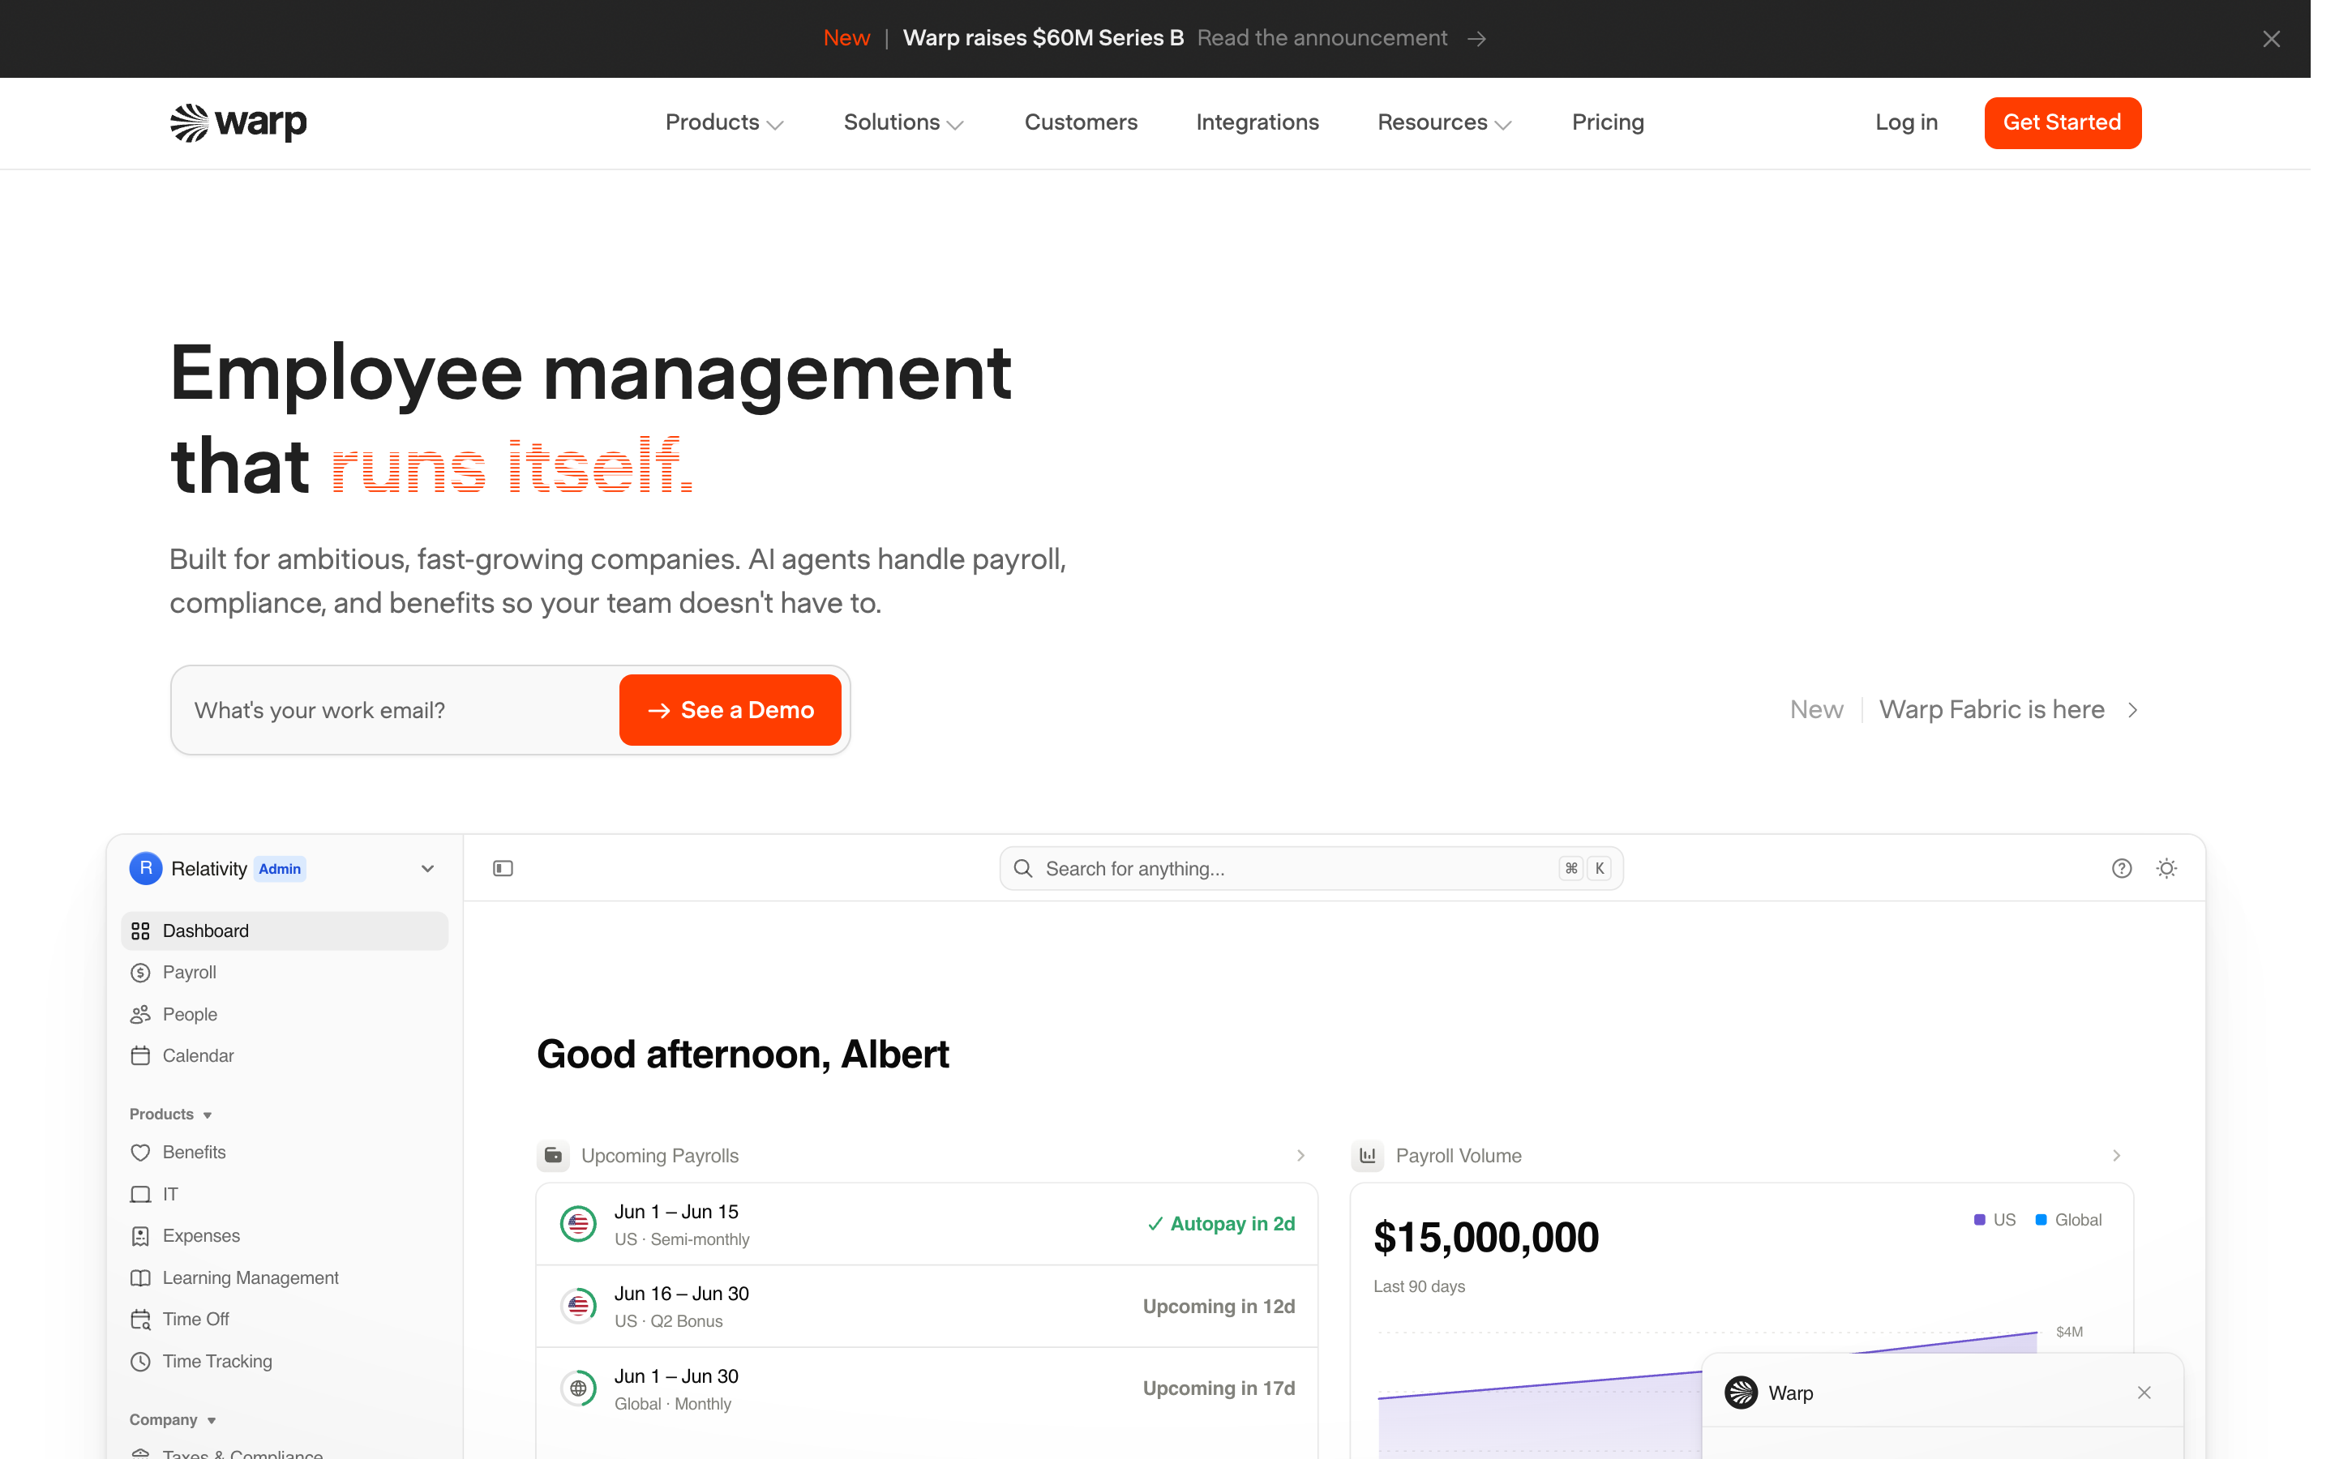Open the Read the announcement link

tap(1322, 39)
